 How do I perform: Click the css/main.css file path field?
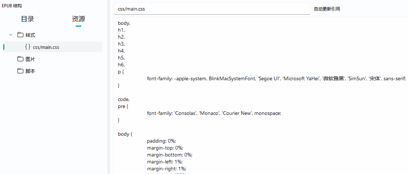pos(212,9)
